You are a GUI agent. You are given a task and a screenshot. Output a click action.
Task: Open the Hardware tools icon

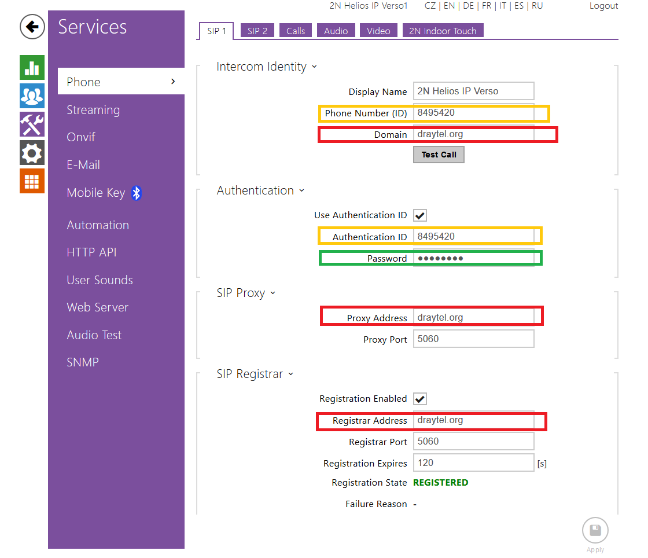point(32,124)
